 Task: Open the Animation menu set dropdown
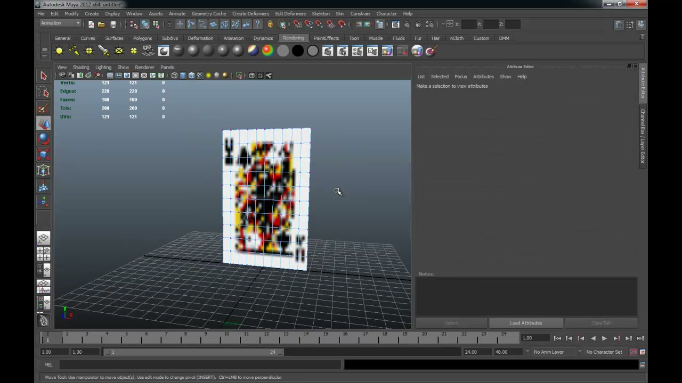(60, 23)
